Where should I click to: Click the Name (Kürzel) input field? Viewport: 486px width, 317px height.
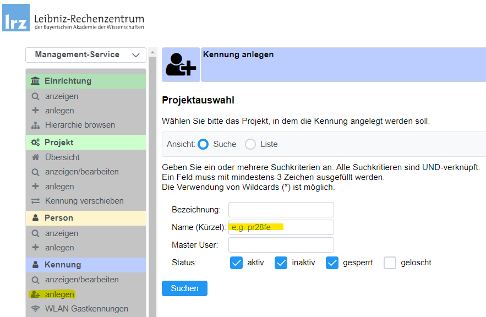281,227
